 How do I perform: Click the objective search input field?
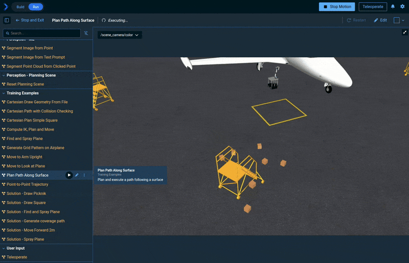click(x=43, y=33)
